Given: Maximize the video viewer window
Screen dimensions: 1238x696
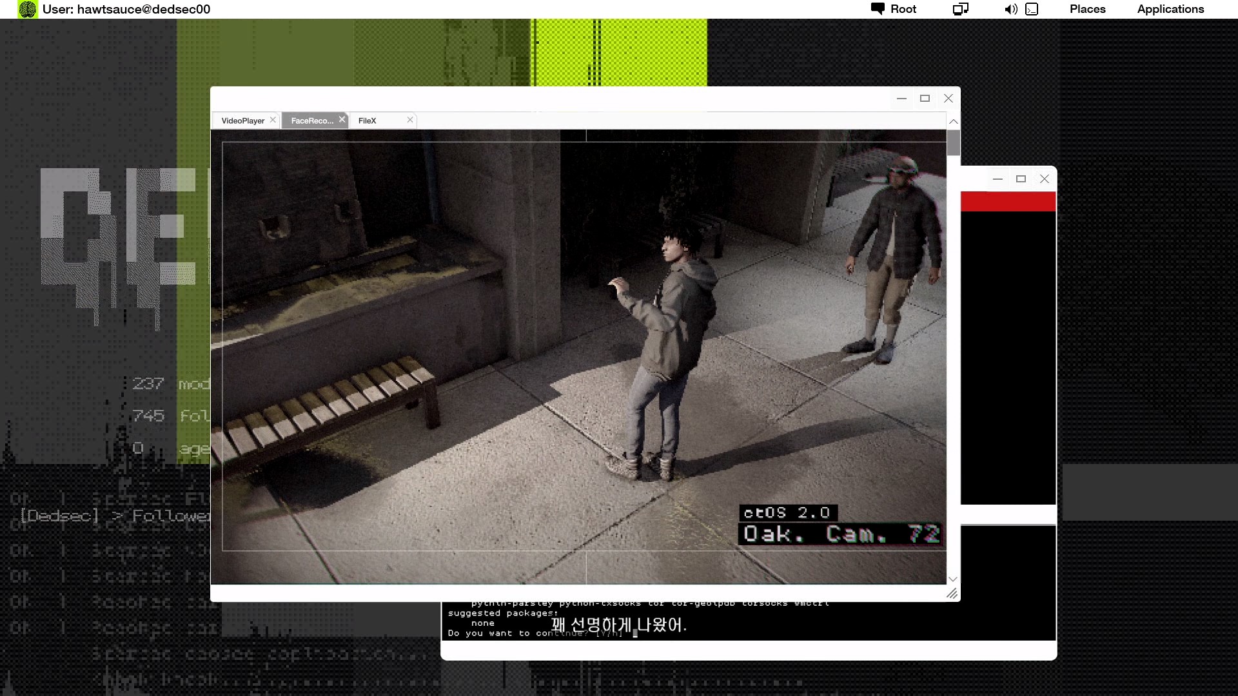Looking at the screenshot, I should [x=925, y=99].
